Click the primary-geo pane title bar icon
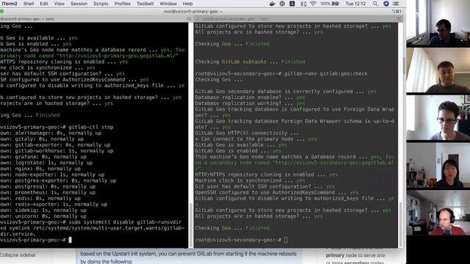This screenshot has height=264, width=470. 189,18
